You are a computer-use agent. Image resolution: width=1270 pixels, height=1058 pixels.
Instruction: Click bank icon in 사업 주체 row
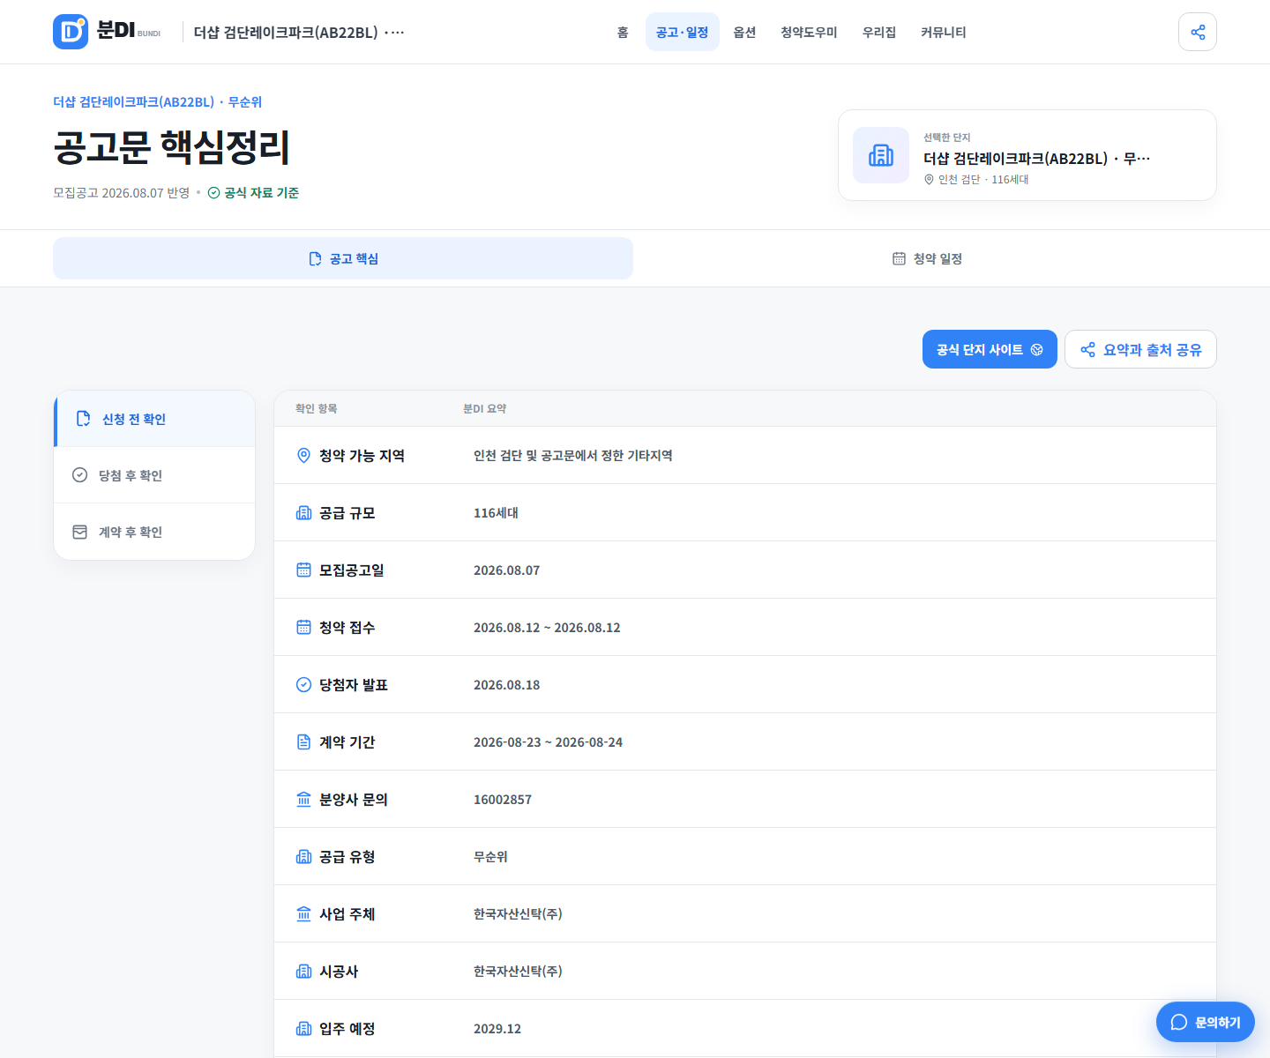(303, 913)
